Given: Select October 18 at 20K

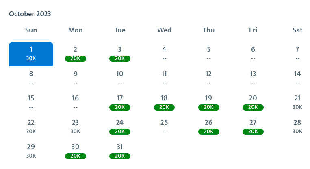Looking at the screenshot, I should click(164, 102).
